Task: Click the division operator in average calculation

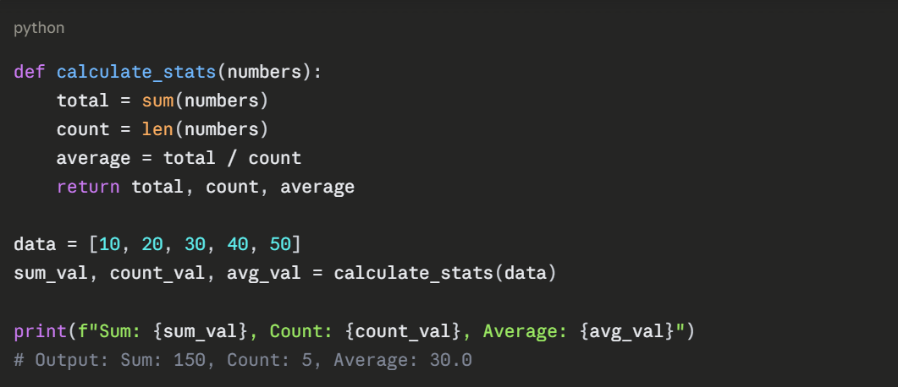Action: point(232,158)
